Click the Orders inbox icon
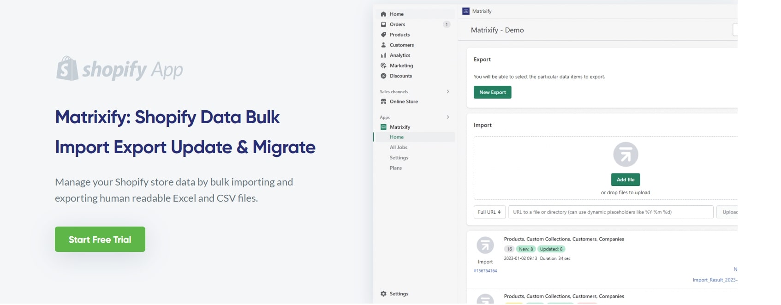 tap(383, 24)
